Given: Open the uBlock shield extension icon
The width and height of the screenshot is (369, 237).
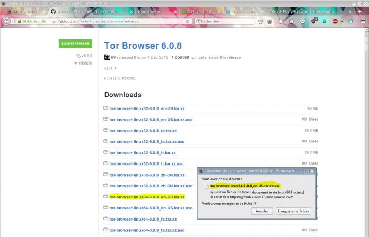Looking at the screenshot, I should [x=314, y=21].
